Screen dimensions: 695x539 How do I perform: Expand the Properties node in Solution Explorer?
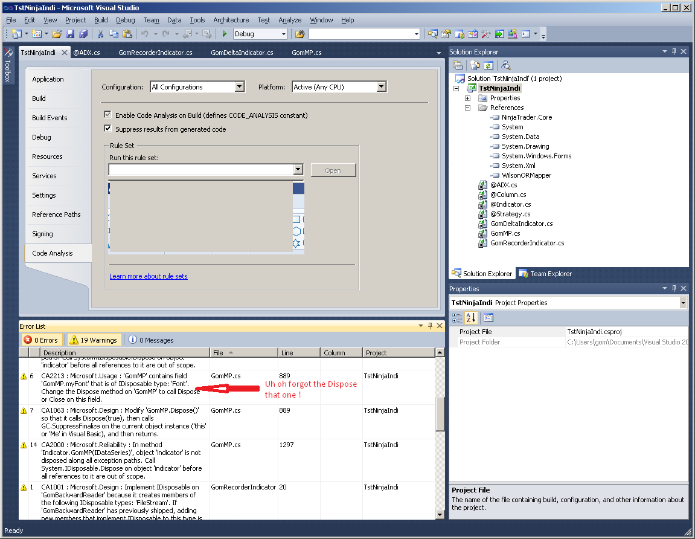coord(467,98)
